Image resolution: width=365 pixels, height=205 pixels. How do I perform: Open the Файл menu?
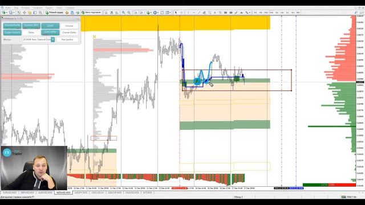coord(8,7)
